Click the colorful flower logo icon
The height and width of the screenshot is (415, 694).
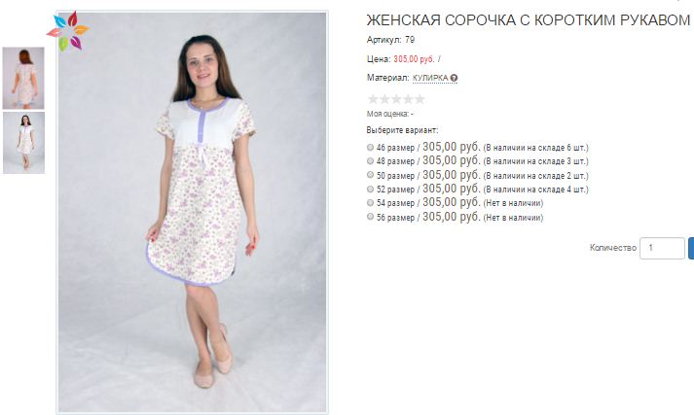(x=68, y=30)
